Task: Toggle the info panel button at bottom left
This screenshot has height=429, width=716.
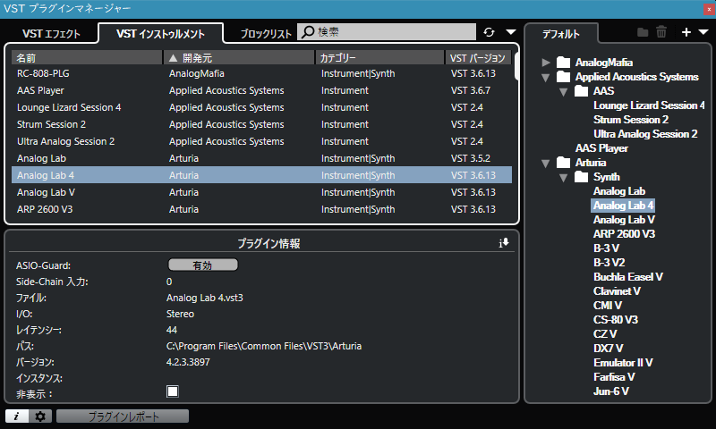Action: 17,416
